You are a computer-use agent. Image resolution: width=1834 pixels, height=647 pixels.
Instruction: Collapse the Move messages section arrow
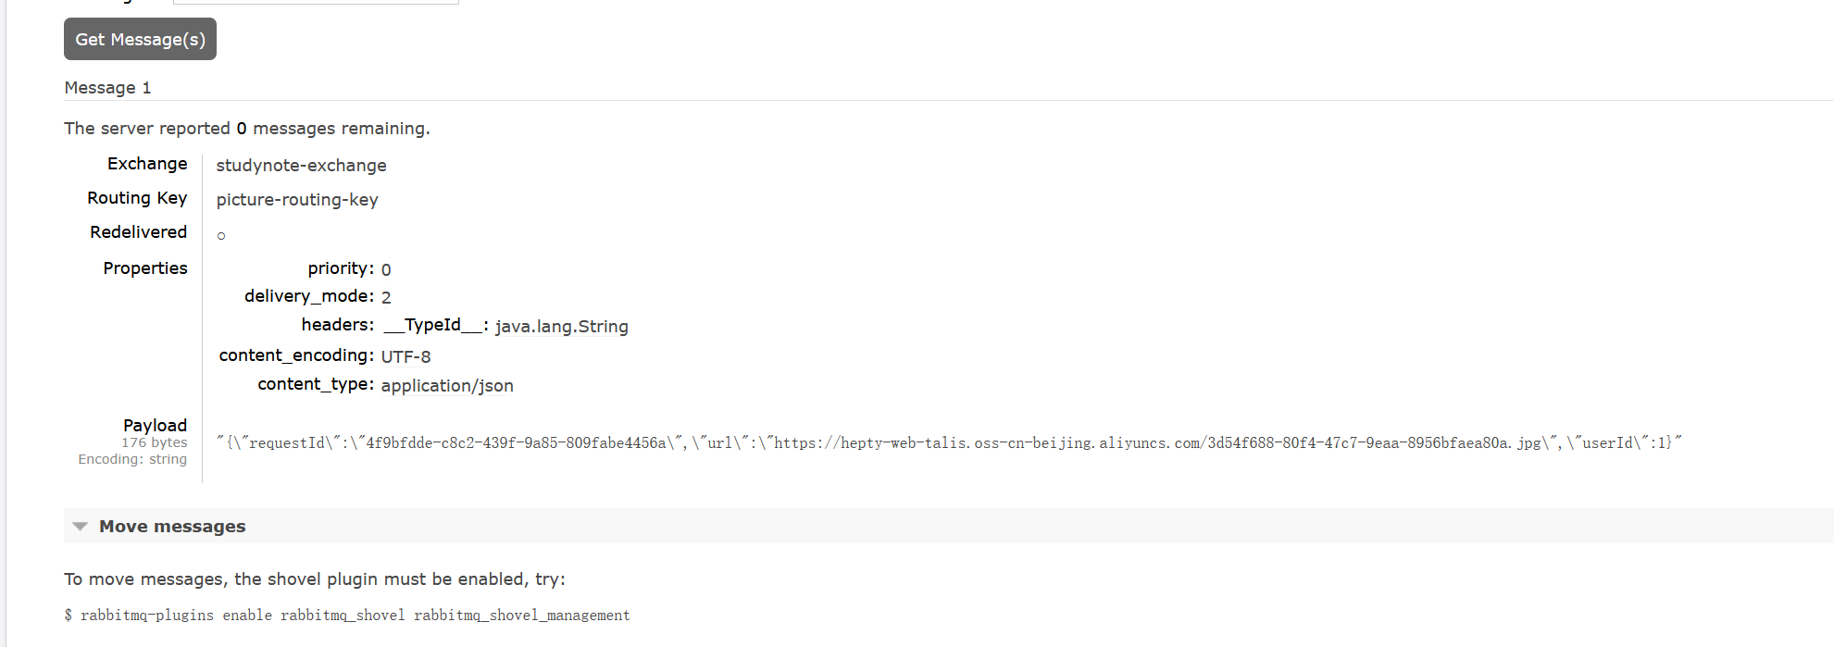click(81, 527)
